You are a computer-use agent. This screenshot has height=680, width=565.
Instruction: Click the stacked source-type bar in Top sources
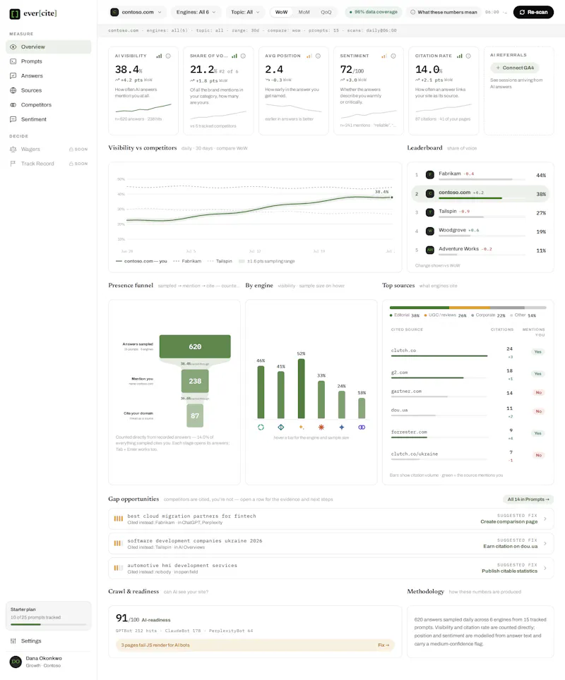[x=468, y=308]
